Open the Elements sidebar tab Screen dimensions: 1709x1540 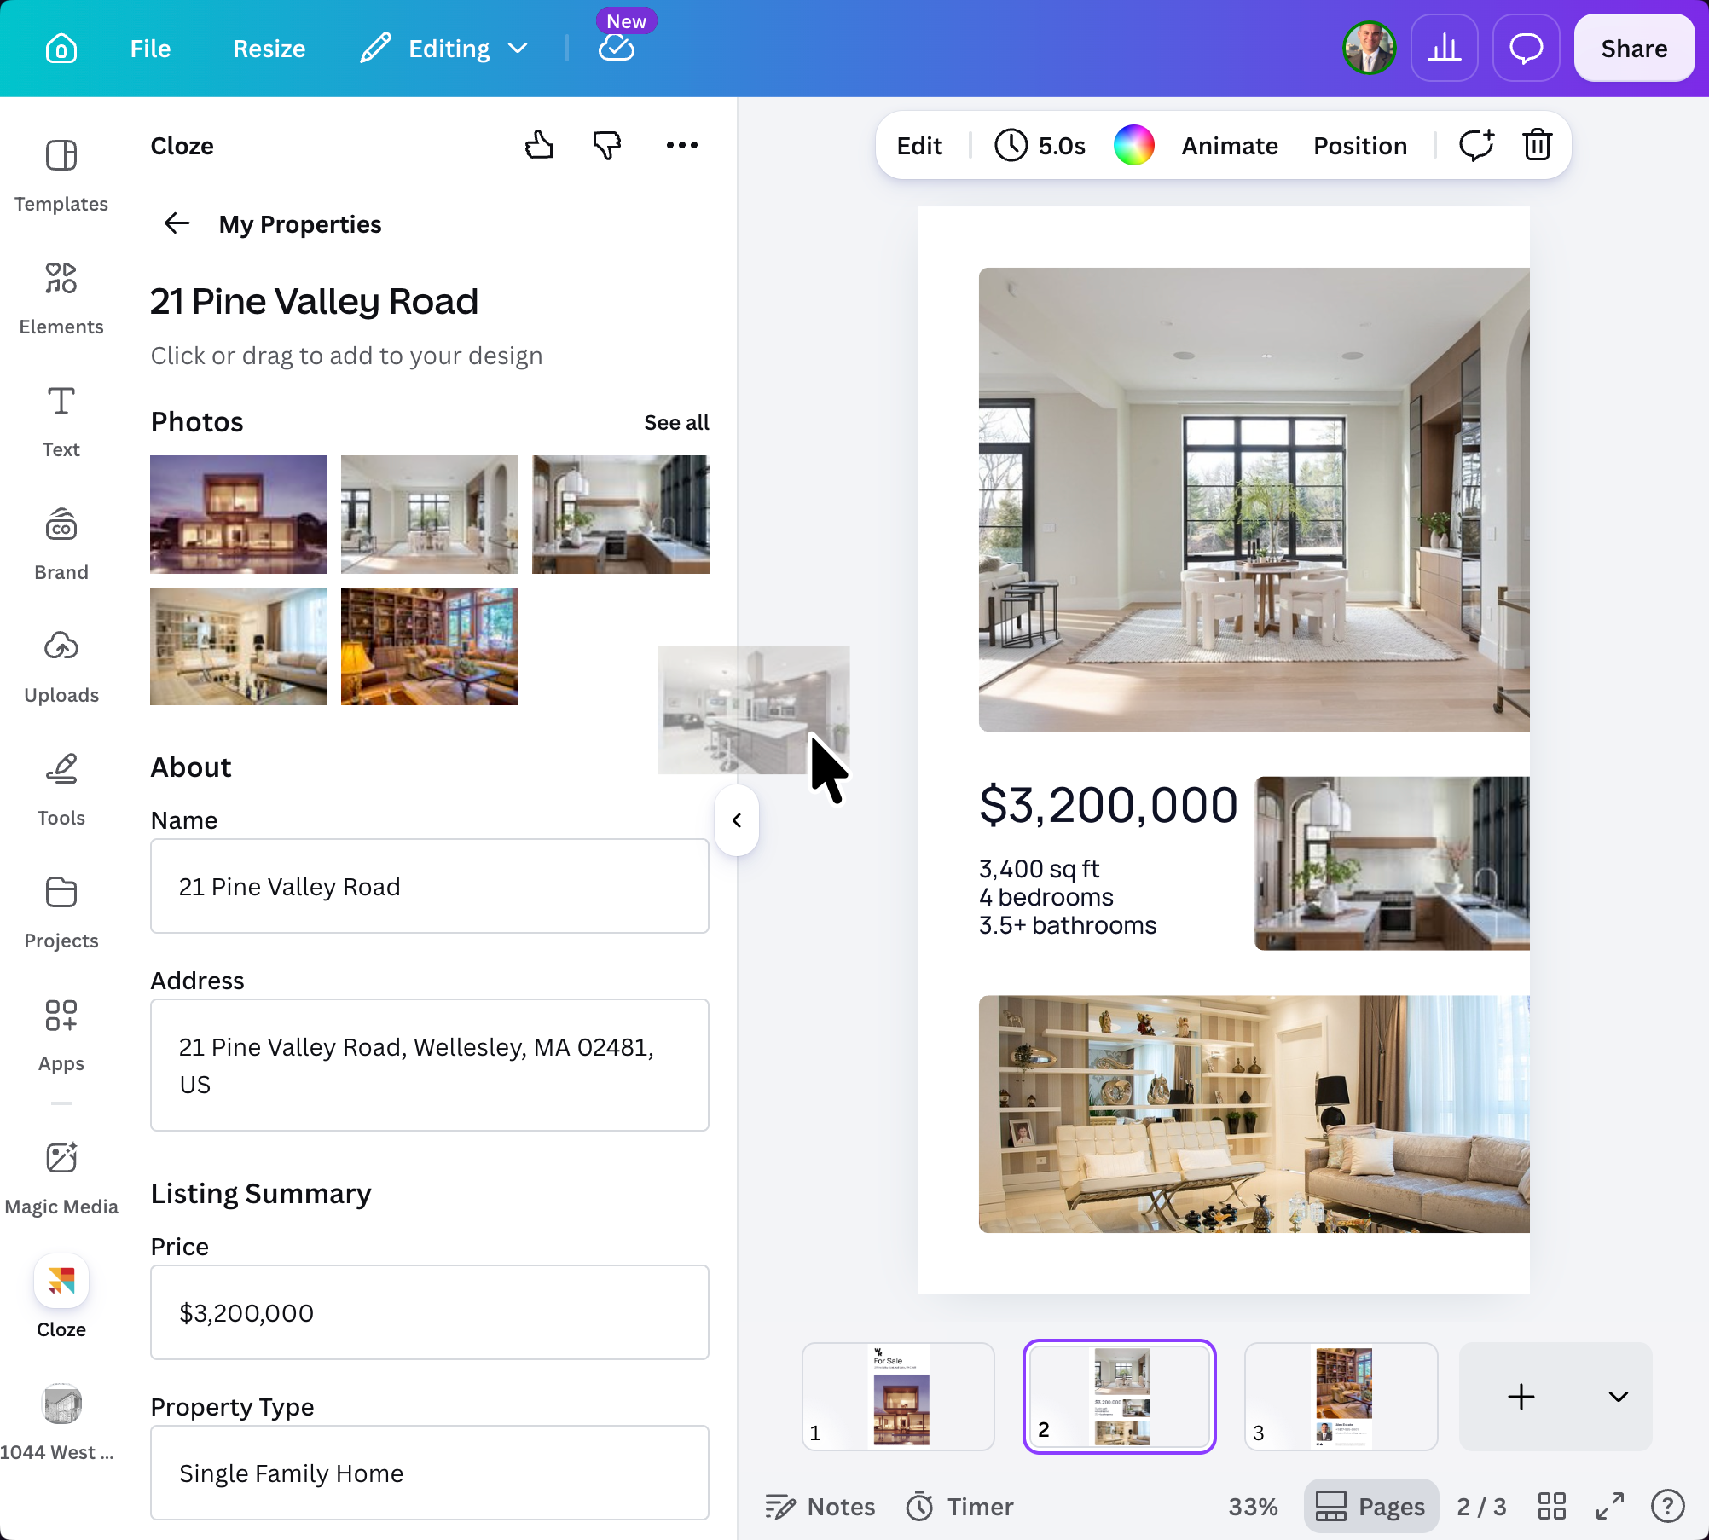[x=61, y=299]
